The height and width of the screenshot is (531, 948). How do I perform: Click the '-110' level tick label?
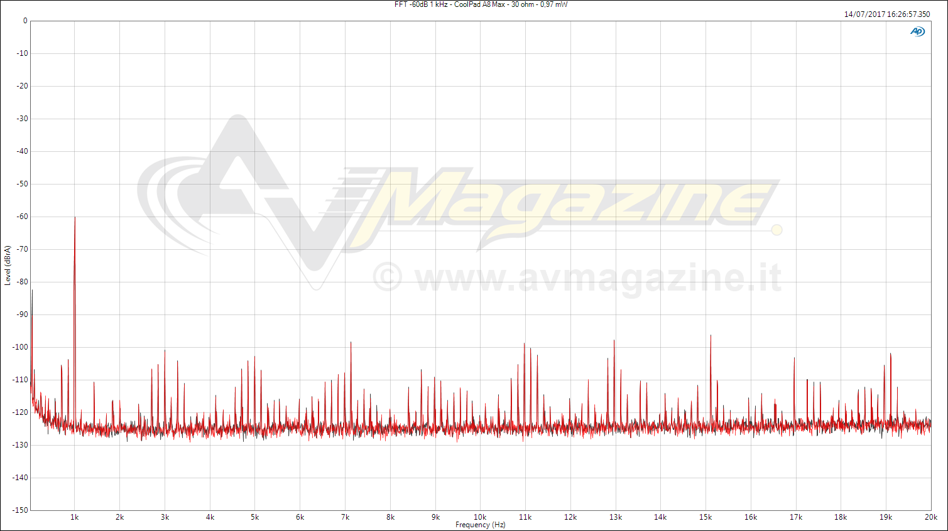[21, 380]
